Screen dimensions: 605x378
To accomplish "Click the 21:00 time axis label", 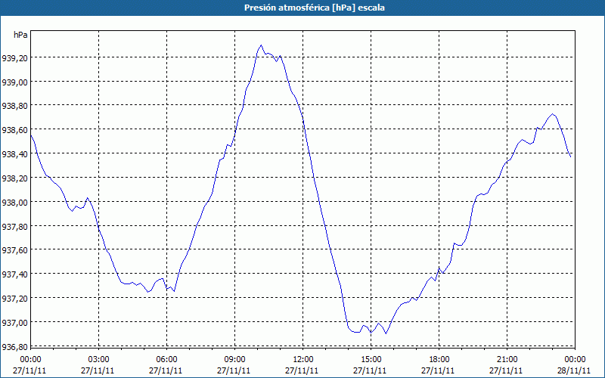I will click(507, 360).
